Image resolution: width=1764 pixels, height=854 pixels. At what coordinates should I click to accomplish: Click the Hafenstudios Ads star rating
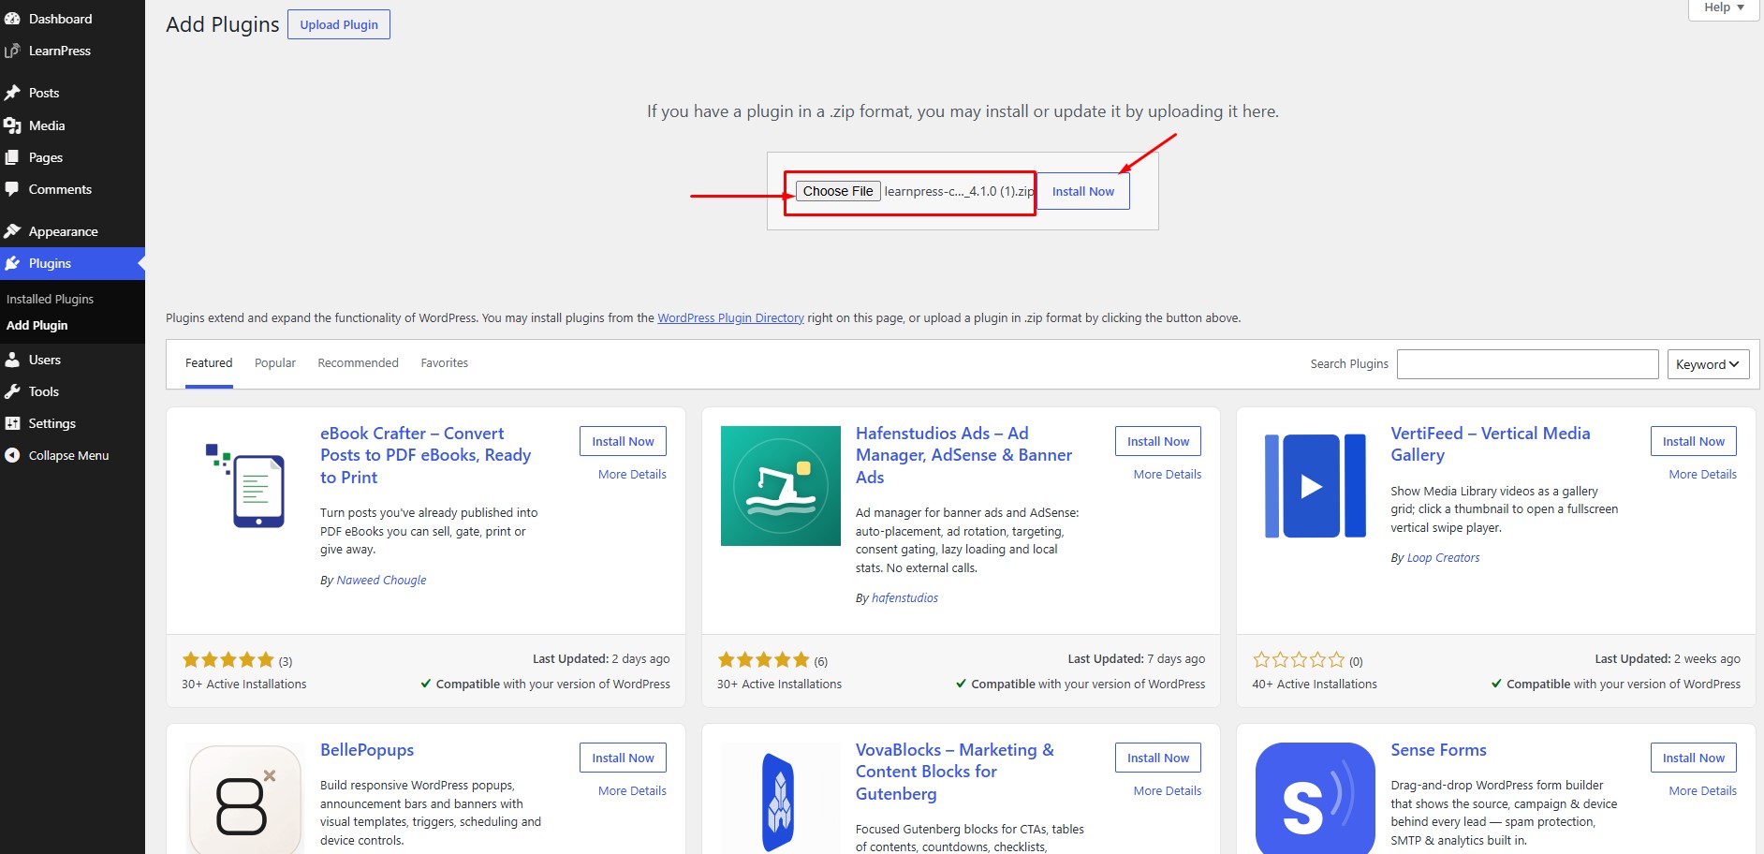point(763,660)
